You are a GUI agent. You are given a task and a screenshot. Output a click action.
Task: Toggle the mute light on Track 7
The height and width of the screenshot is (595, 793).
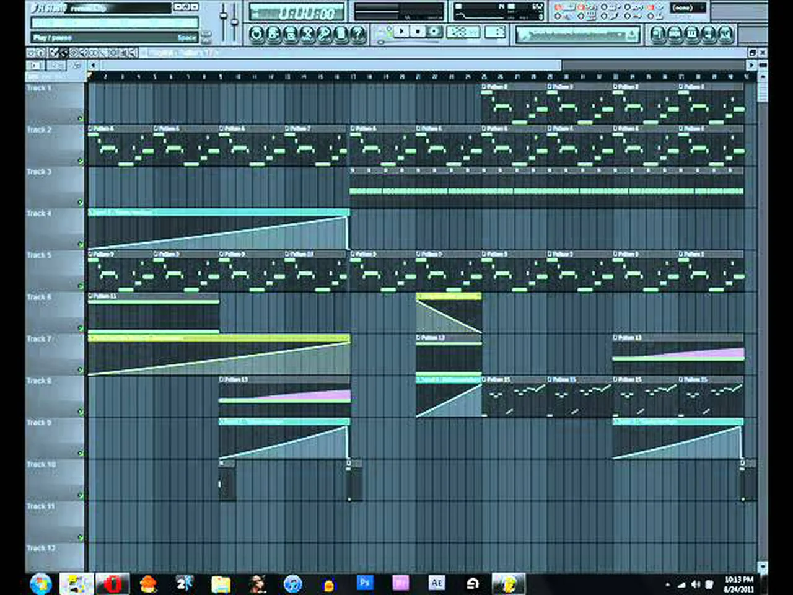[80, 370]
